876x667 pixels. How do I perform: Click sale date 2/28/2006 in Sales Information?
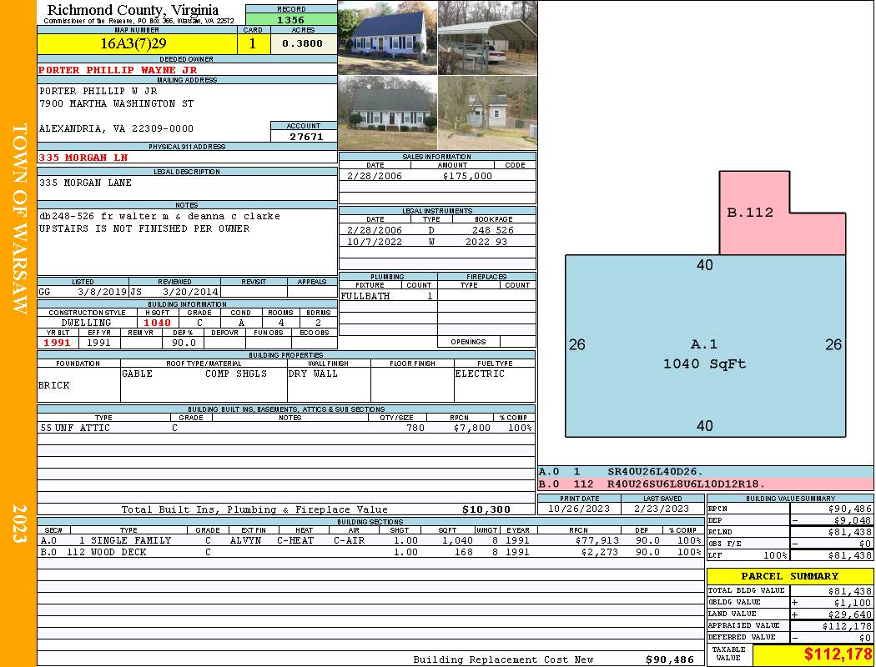pos(375,176)
